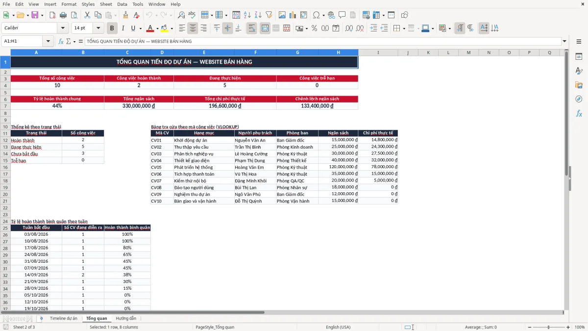Image resolution: width=588 pixels, height=331 pixels.
Task: Open Conditional Formatting dropdown arrow
Action: tap(449, 28)
